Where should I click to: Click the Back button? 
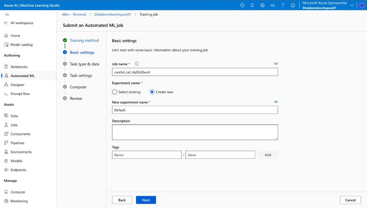[x=122, y=200]
